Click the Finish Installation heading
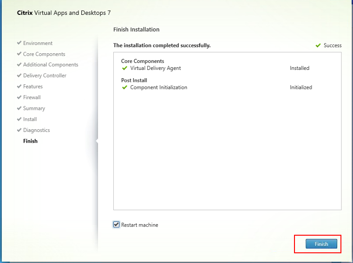 136,29
